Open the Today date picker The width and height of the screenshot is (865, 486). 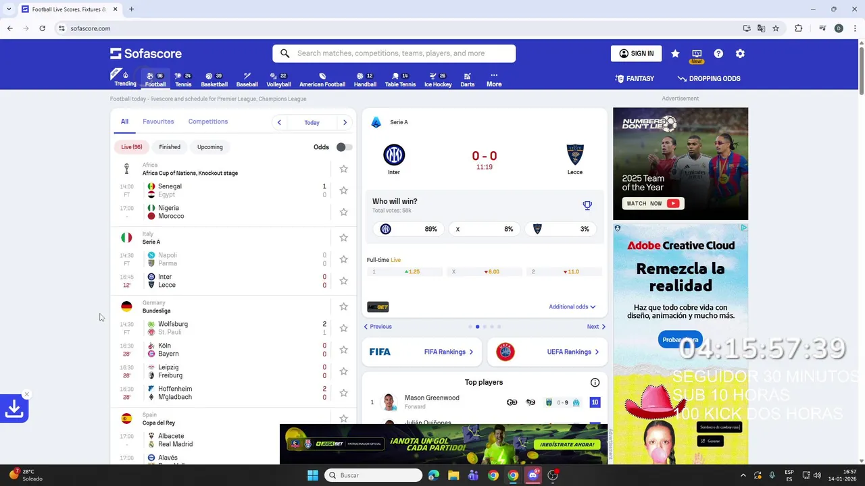(x=312, y=122)
